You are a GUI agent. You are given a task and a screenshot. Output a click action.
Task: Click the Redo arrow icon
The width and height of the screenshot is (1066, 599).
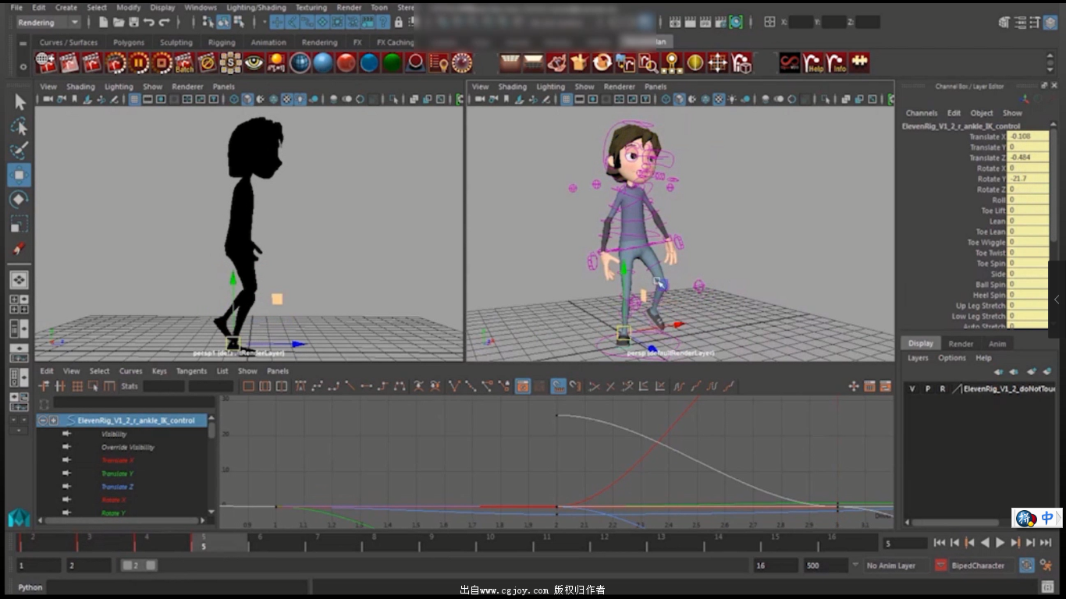click(x=164, y=23)
